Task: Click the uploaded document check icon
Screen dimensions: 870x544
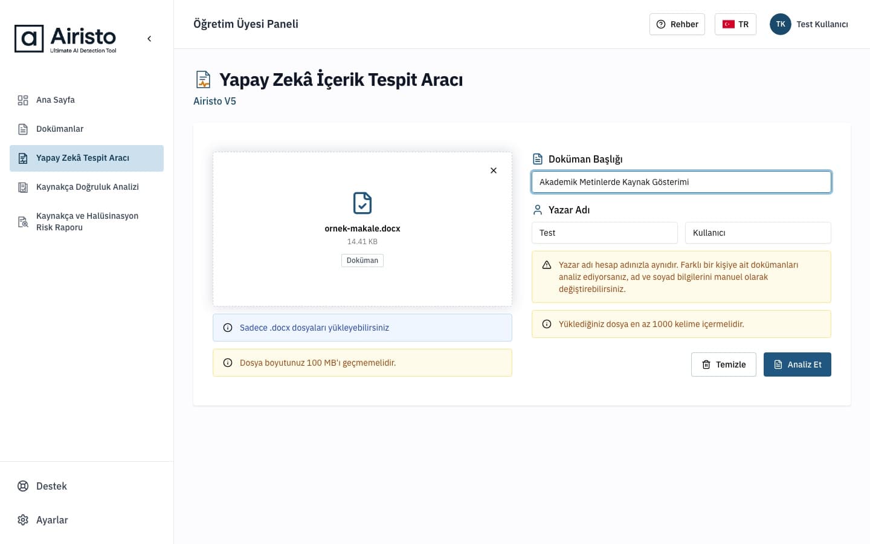Action: (362, 203)
